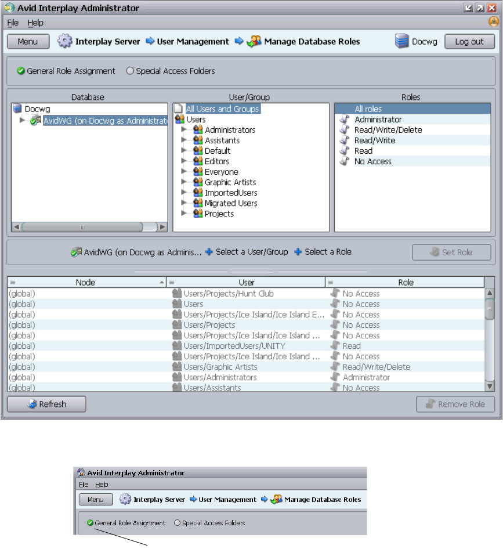Click the plus icon before Select a User/Group
The width and height of the screenshot is (503, 556).
(x=209, y=252)
